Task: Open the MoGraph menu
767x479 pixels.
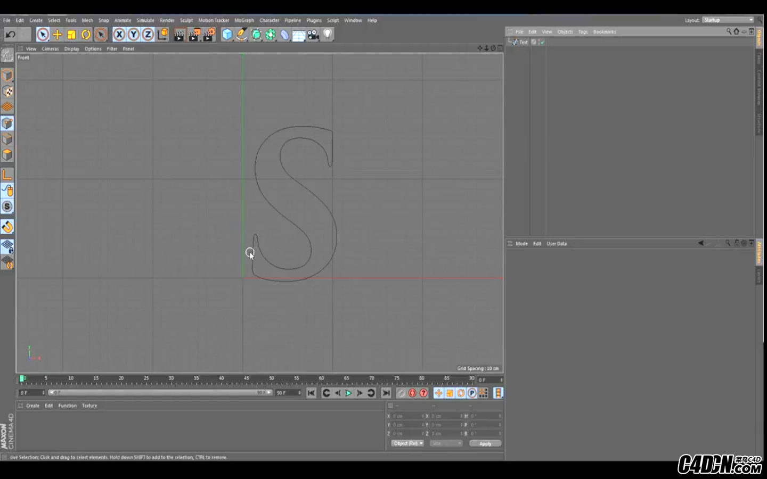Action: (x=244, y=20)
